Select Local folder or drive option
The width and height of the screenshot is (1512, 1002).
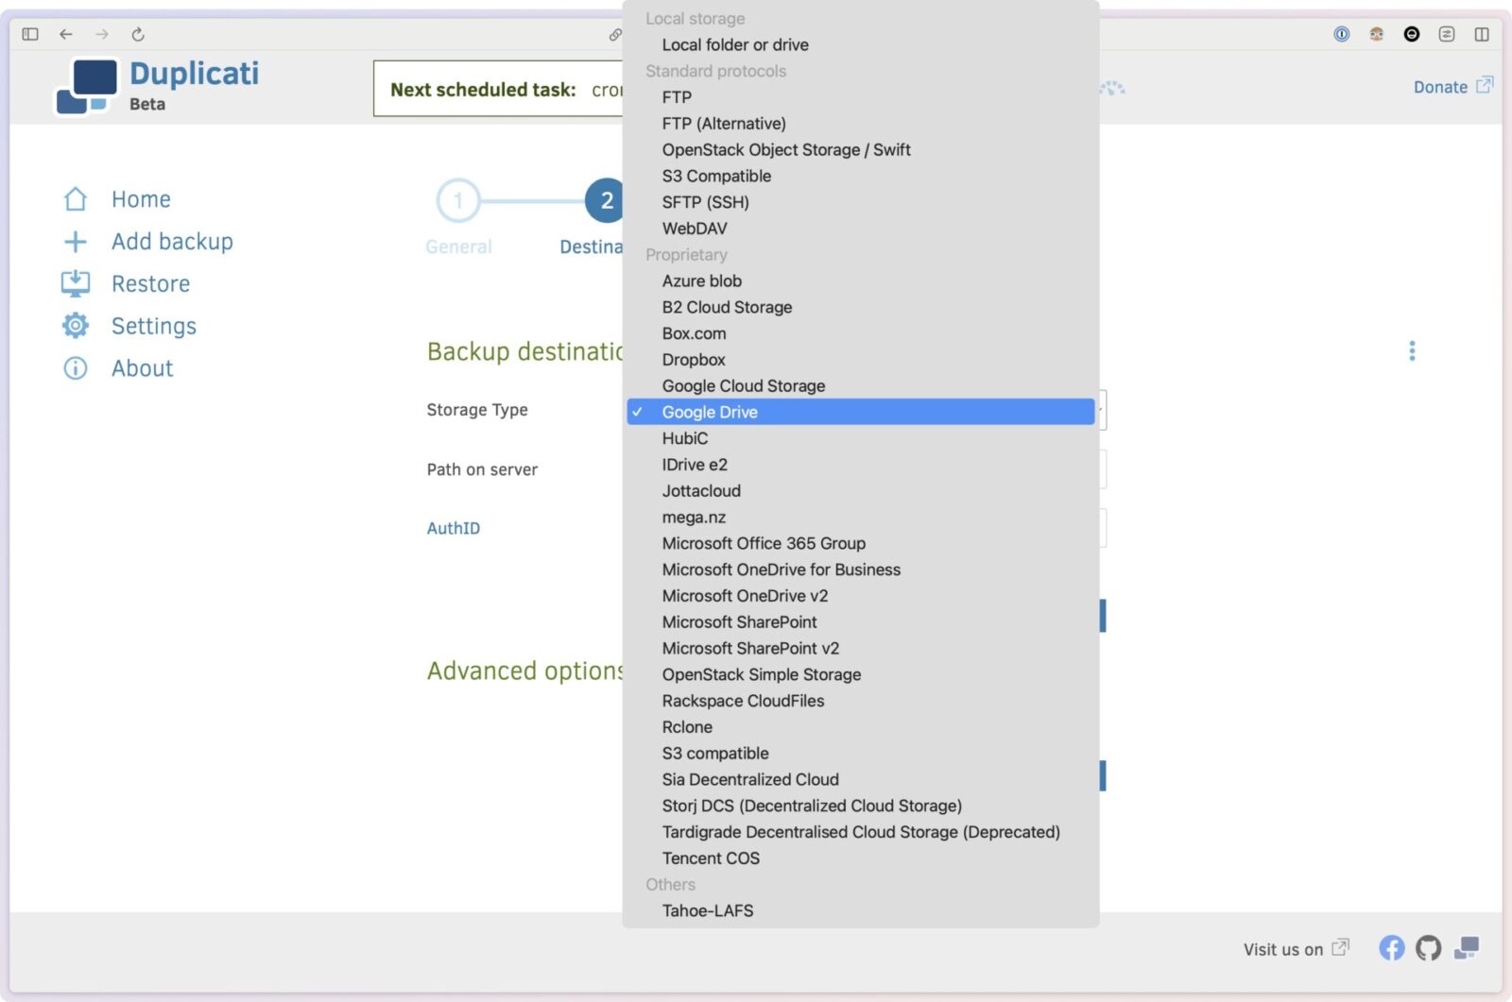pyautogui.click(x=734, y=45)
